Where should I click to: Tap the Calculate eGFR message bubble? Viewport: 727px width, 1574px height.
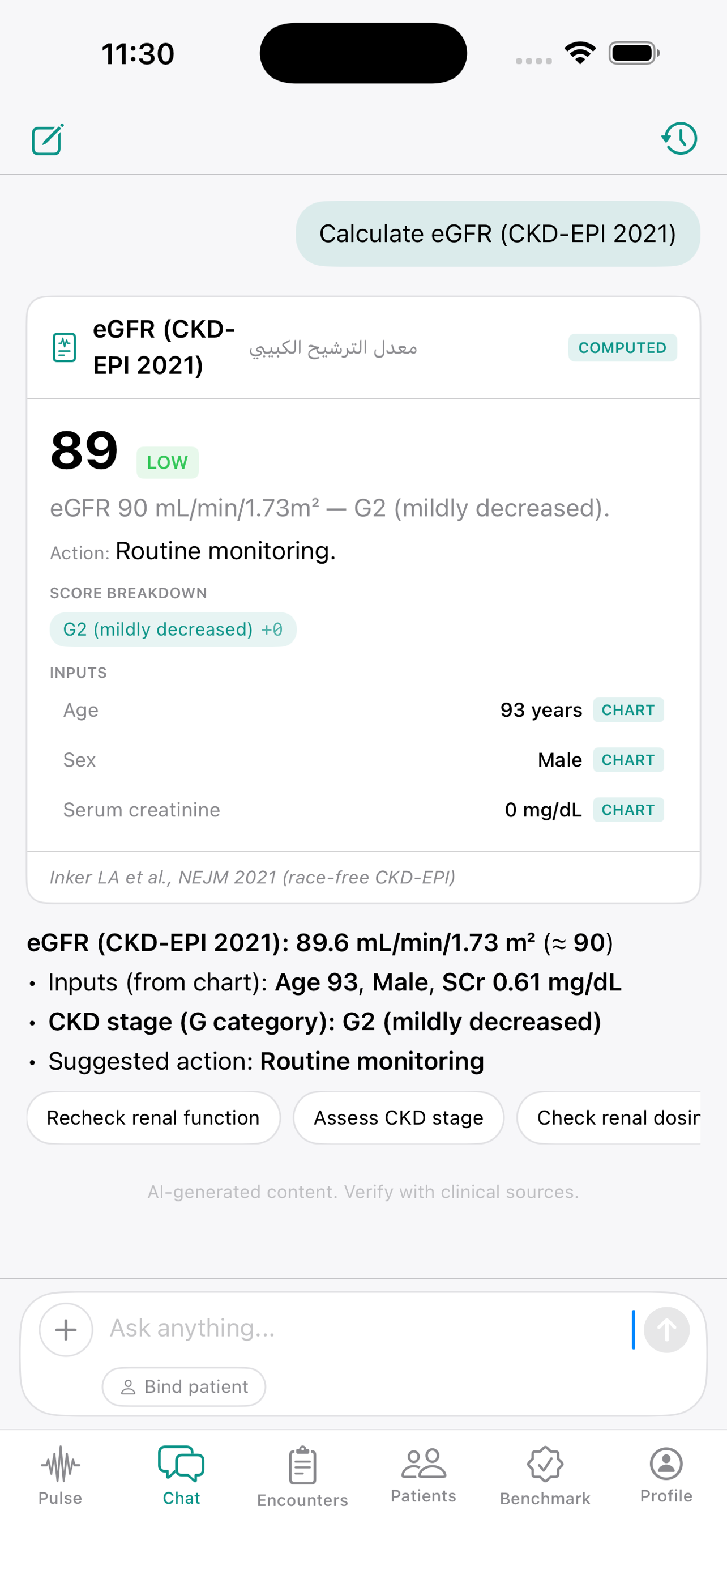pyautogui.click(x=498, y=234)
